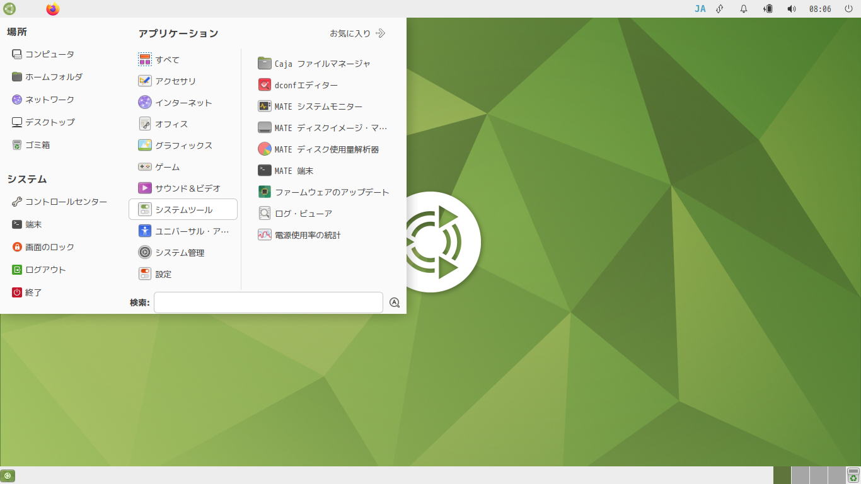Select the サウンド＆ビデオ category
Screen dimensions: 861x484
(183, 188)
